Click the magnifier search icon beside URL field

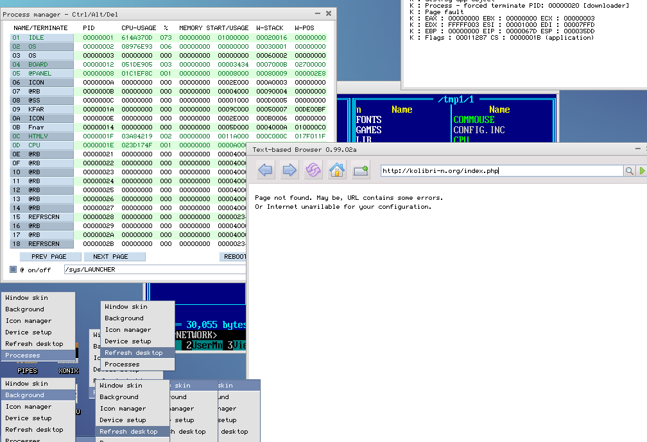point(630,171)
